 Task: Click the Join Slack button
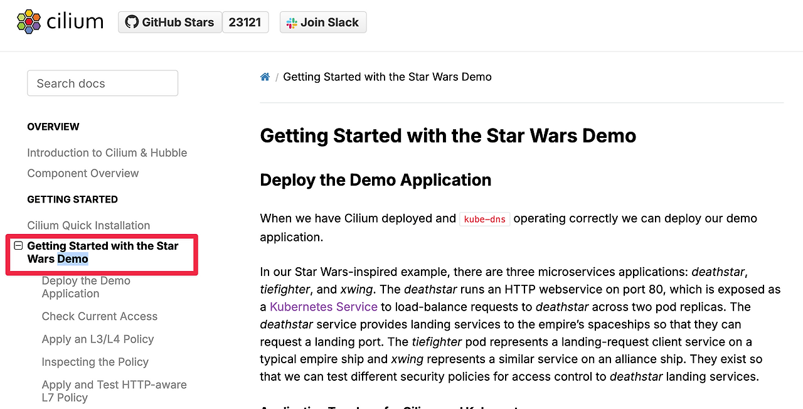pyautogui.click(x=323, y=22)
